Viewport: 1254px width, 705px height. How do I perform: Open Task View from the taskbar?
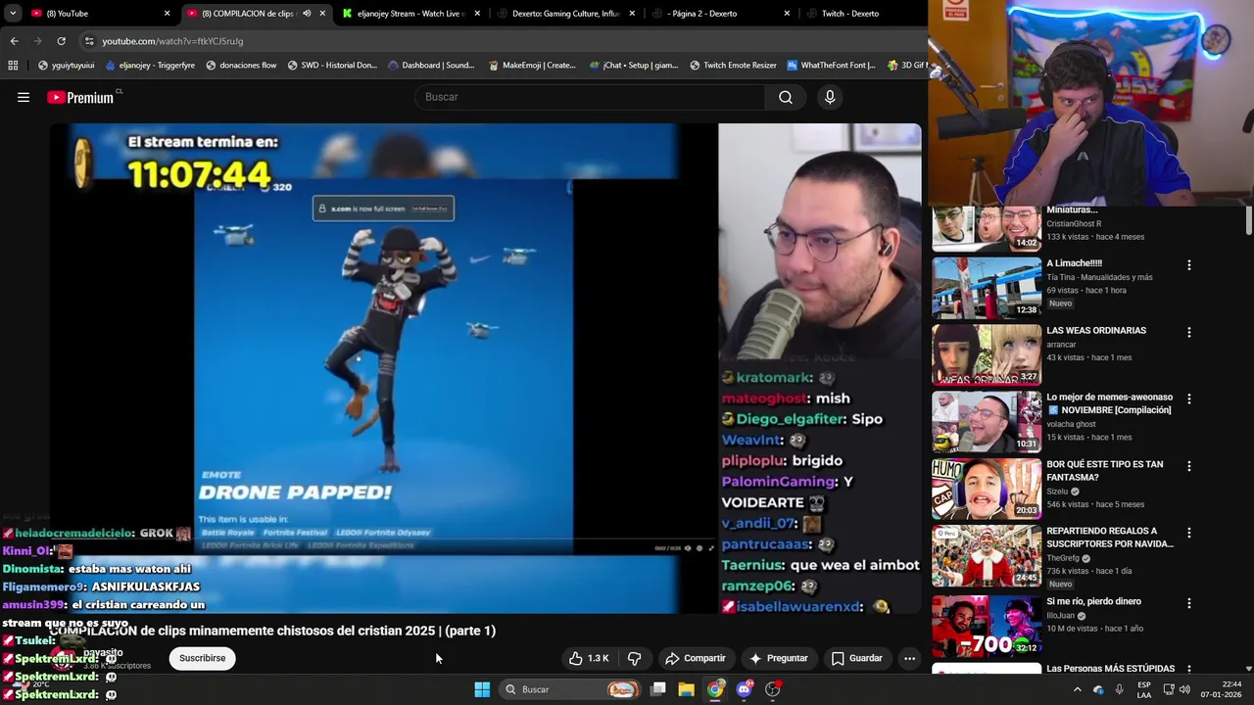(658, 689)
